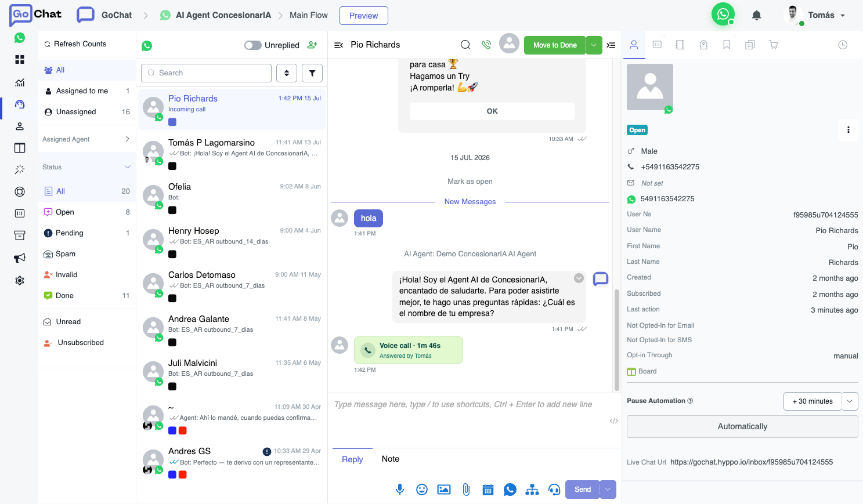Toggle the Unreplied switch
Image resolution: width=863 pixels, height=504 pixels.
point(253,45)
